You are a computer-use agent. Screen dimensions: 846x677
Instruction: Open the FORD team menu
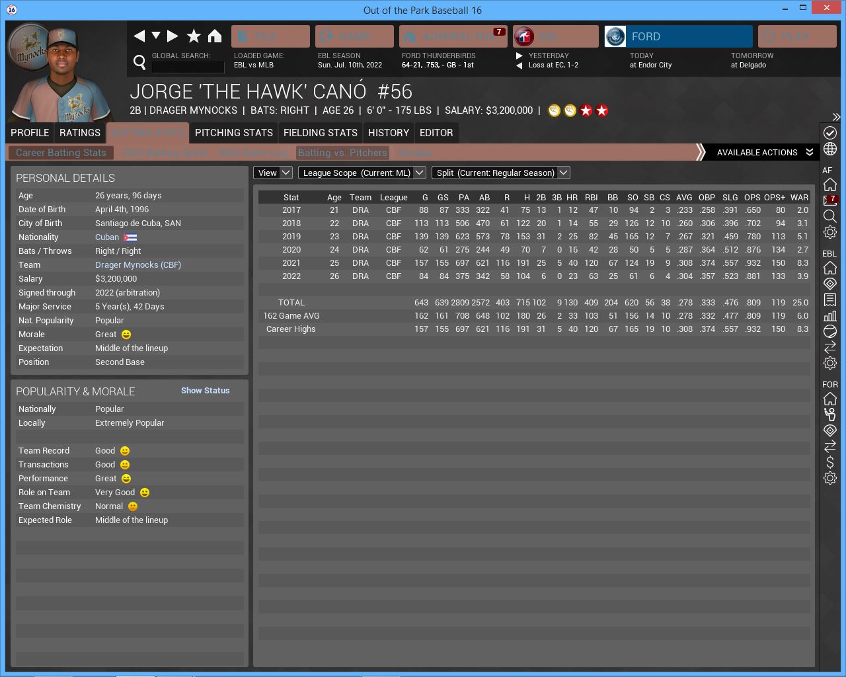[678, 36]
